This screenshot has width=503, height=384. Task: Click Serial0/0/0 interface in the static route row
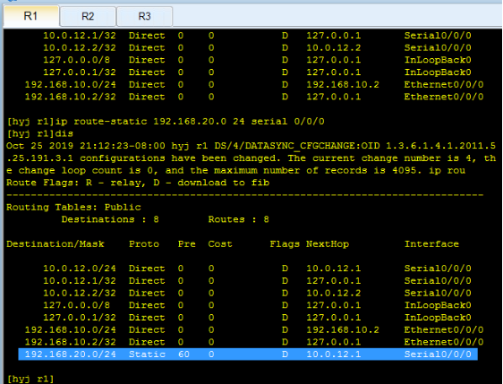[x=438, y=354]
